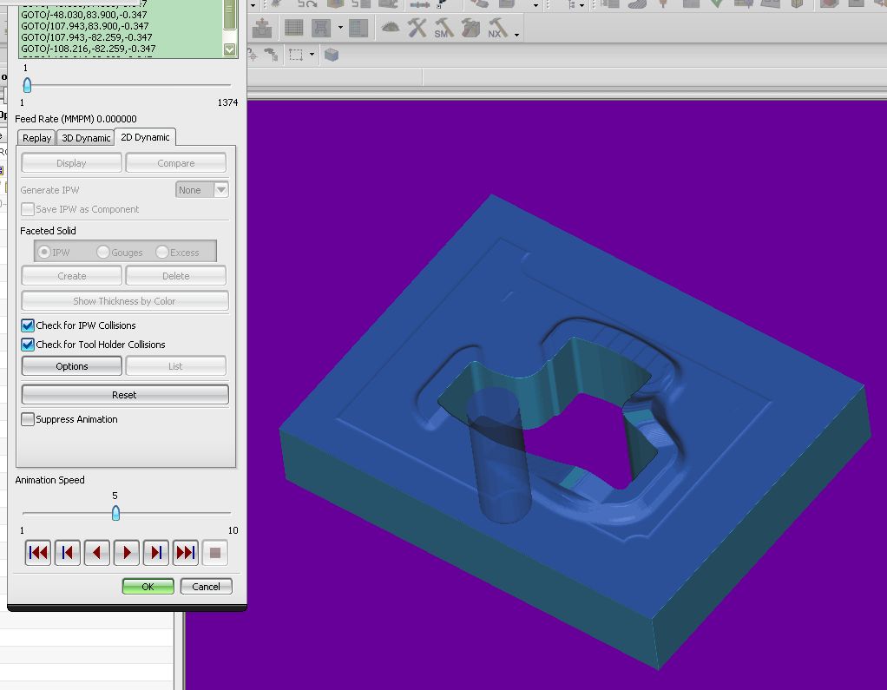This screenshot has height=690, width=887.
Task: Switch to the Replay tab
Action: click(36, 138)
